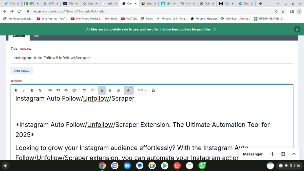Viewport: 304px width, 171px height.
Task: Close the active Crea tab
Action: [135, 4]
